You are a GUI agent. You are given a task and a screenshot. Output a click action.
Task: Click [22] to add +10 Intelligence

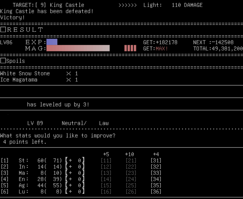point(131,167)
